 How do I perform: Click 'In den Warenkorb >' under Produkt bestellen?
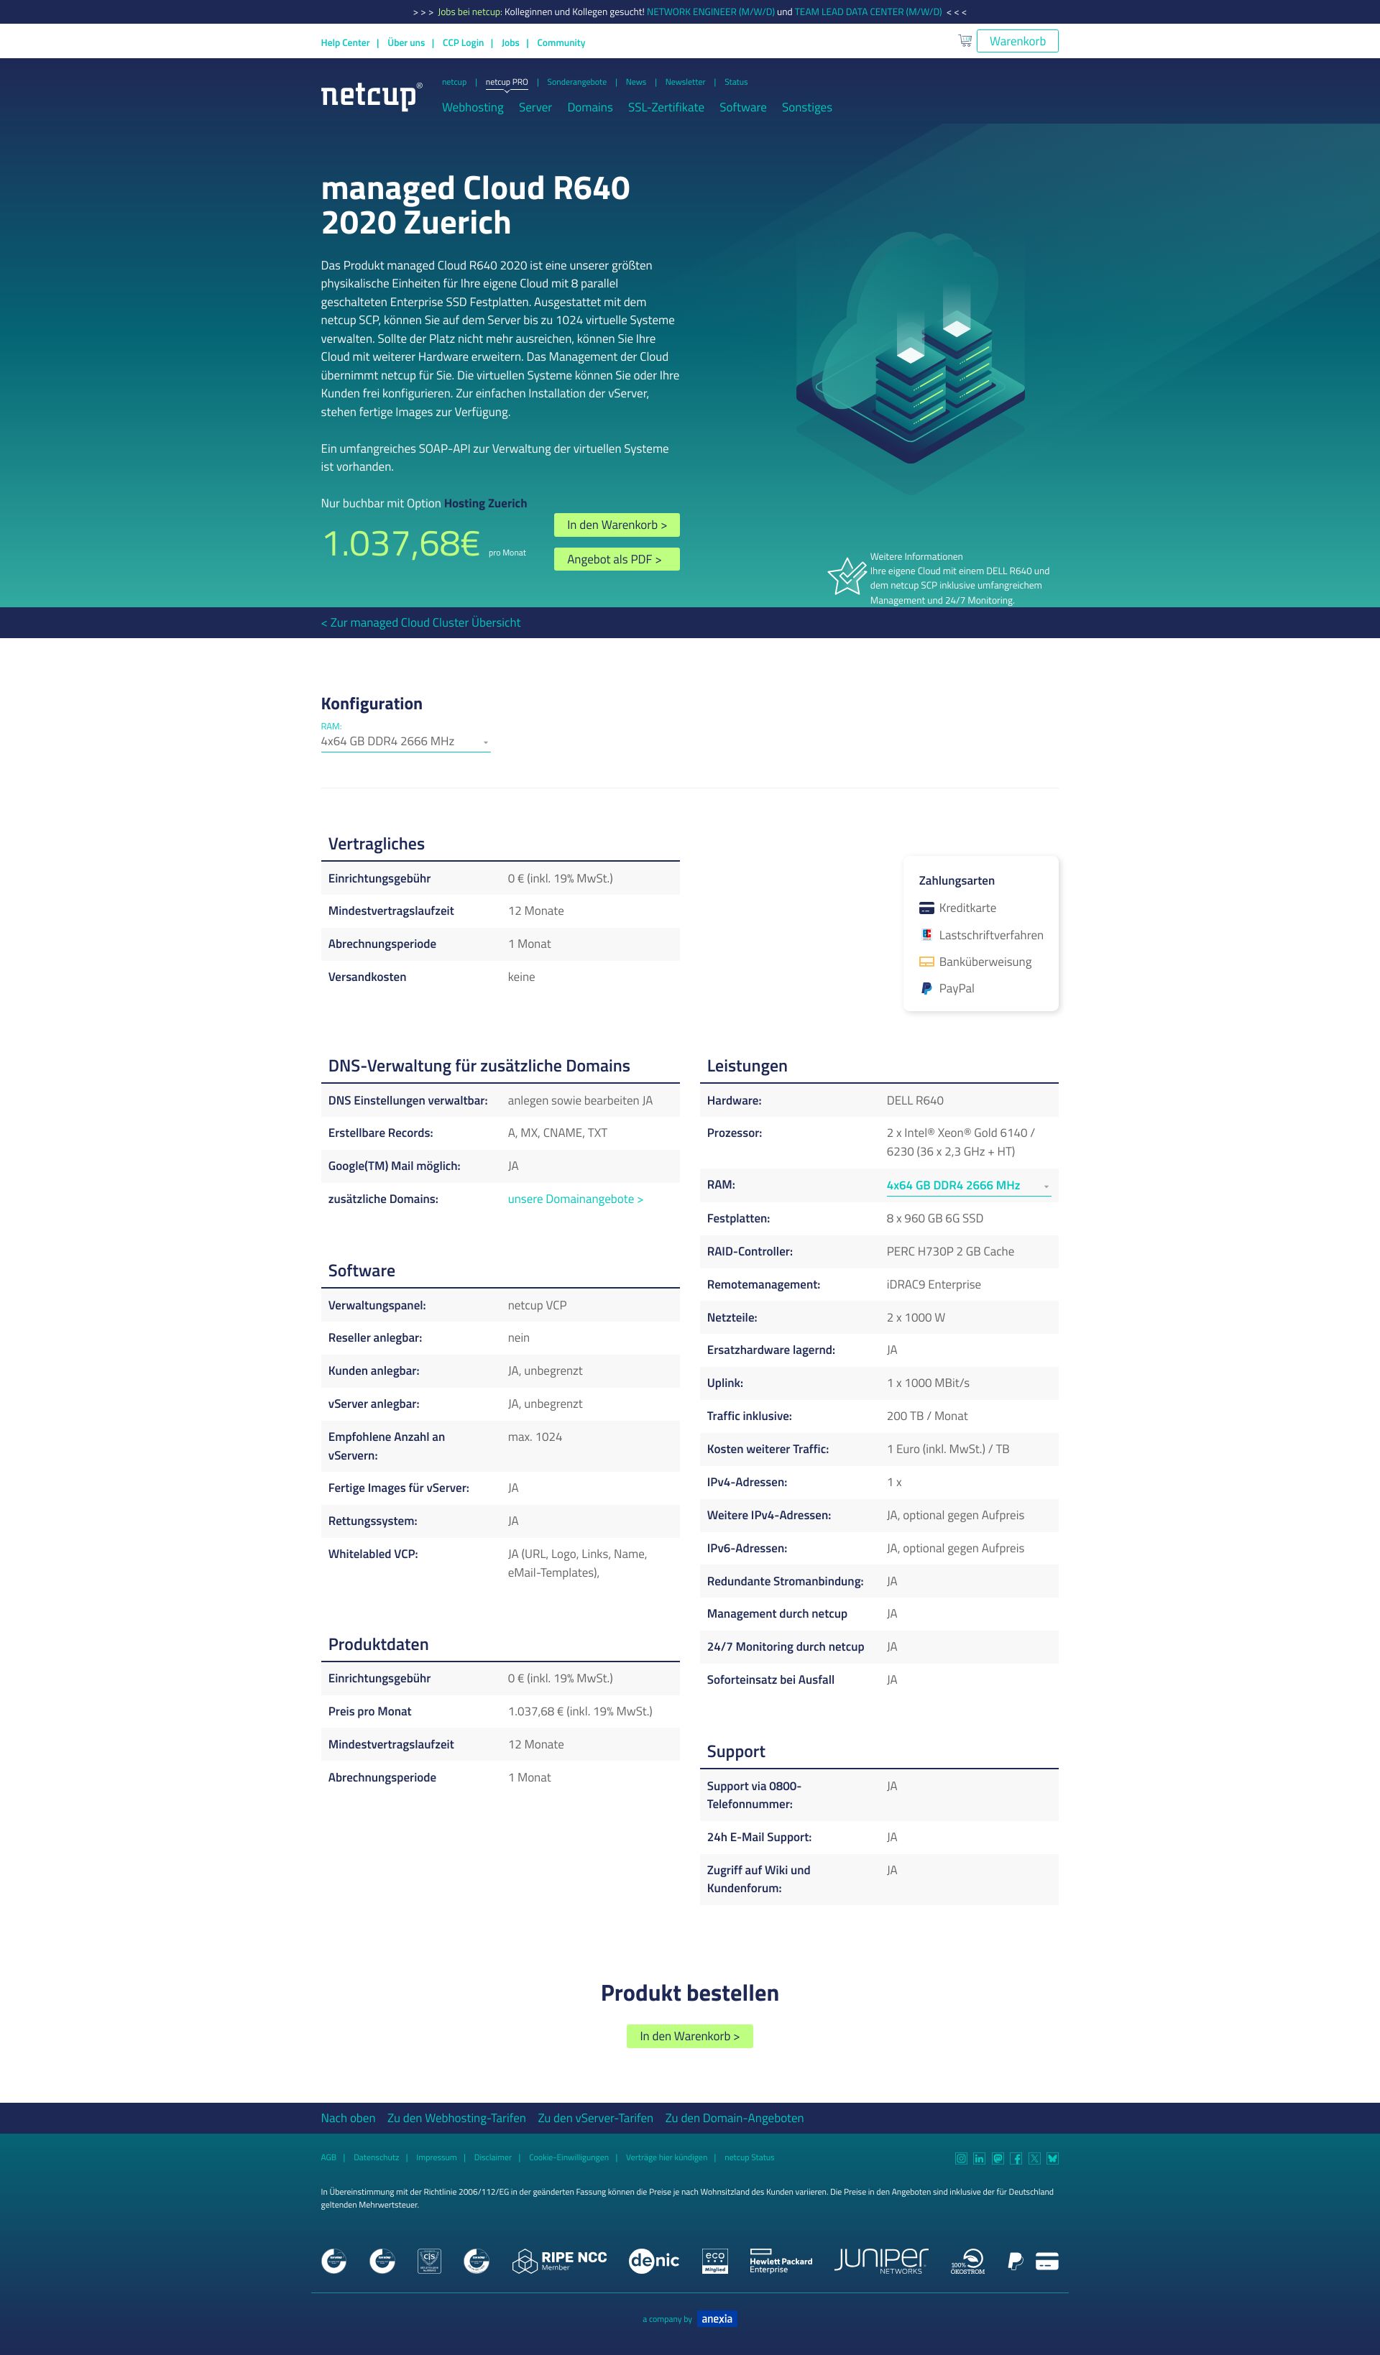pos(690,2035)
